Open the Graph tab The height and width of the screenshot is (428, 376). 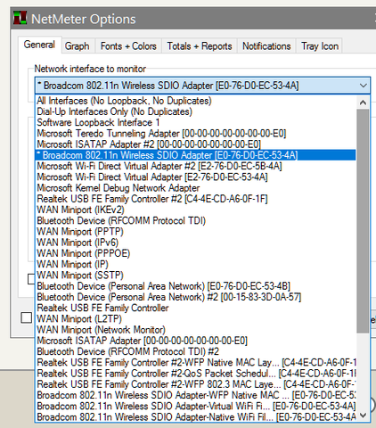78,46
